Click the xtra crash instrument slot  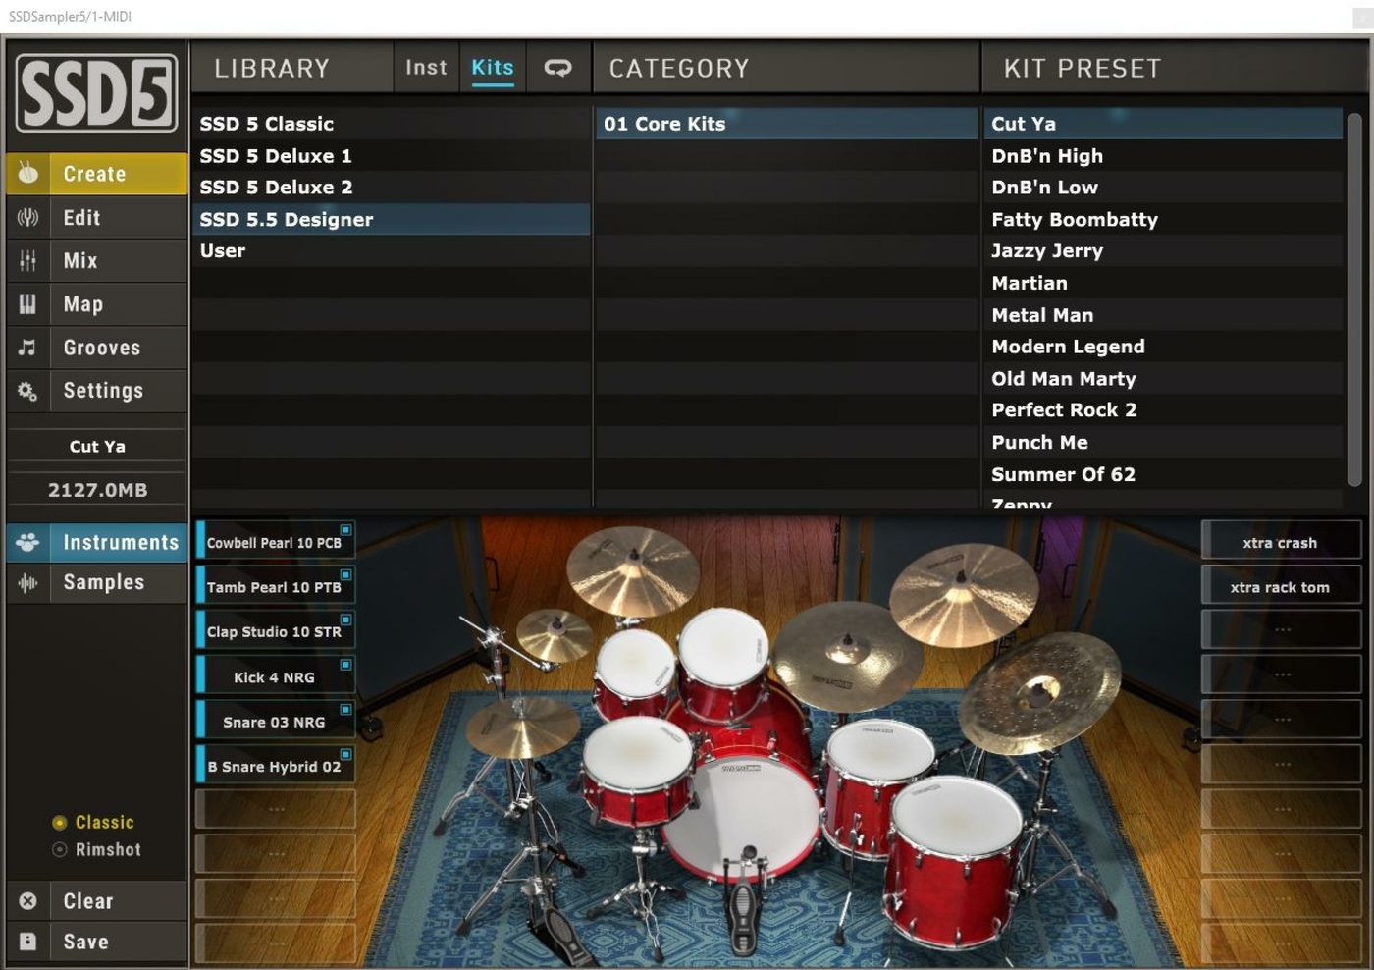(x=1280, y=543)
